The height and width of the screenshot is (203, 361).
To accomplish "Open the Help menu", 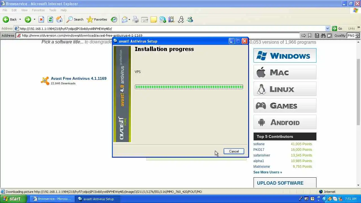I will click(x=64, y=10).
